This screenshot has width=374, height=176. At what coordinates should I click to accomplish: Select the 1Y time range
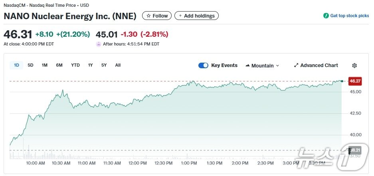(91, 65)
